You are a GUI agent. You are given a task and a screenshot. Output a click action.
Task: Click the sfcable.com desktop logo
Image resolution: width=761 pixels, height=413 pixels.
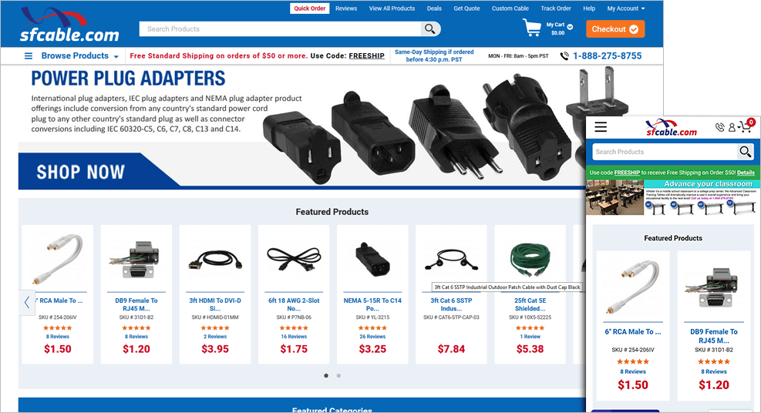pos(69,25)
